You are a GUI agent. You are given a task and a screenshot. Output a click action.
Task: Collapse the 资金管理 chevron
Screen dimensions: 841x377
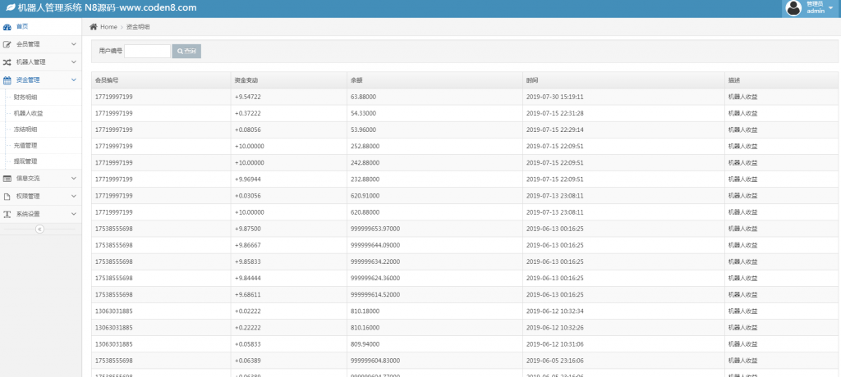(x=73, y=79)
